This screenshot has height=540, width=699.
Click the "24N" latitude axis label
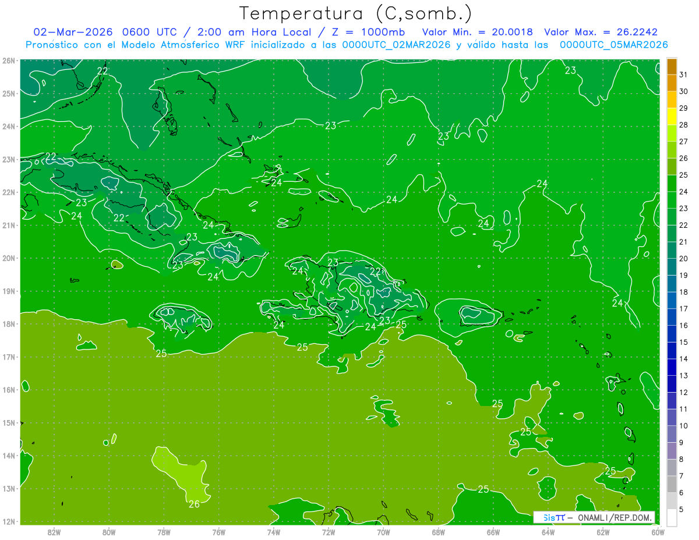(x=9, y=126)
